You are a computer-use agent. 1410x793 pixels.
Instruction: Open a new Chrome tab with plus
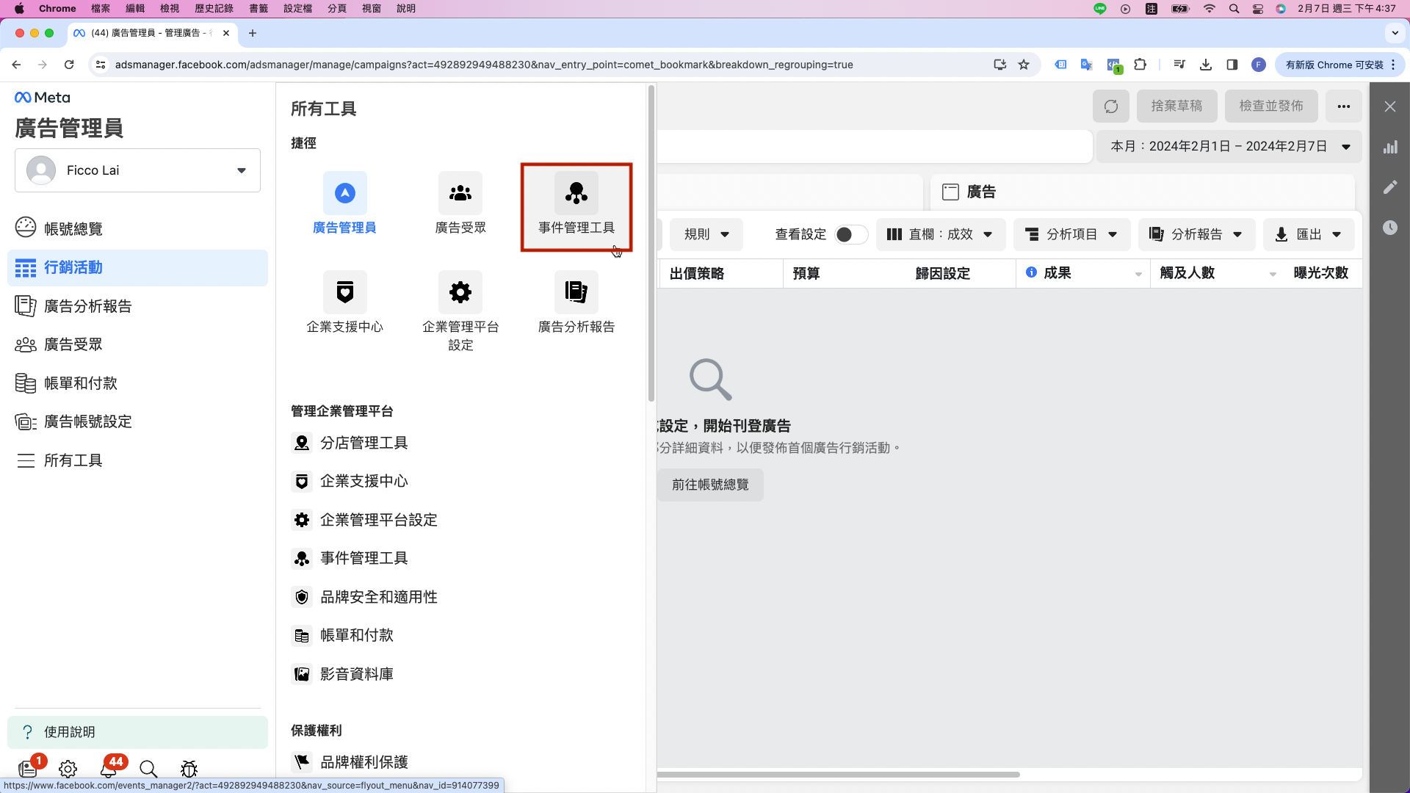253,33
